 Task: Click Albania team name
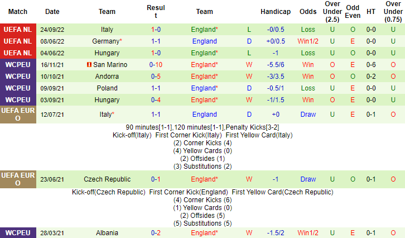(108, 233)
